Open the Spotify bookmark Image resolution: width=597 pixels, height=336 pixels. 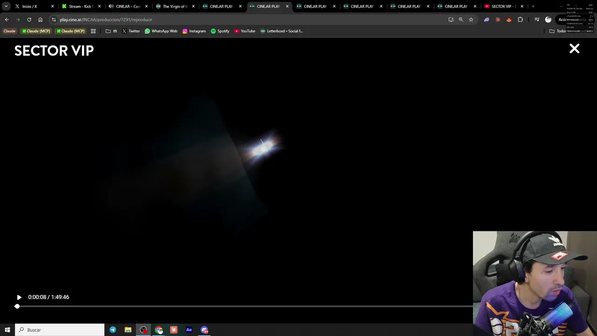[220, 31]
